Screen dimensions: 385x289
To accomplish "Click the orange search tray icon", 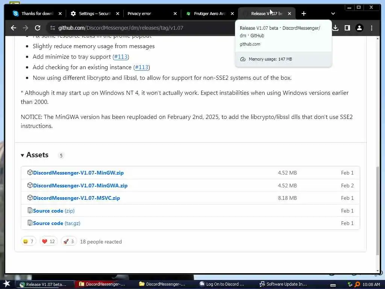I will point(357,284).
